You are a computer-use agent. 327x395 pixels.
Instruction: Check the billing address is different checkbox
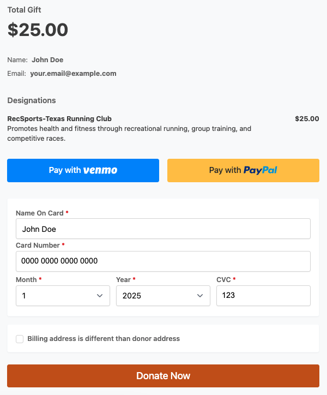(x=20, y=339)
